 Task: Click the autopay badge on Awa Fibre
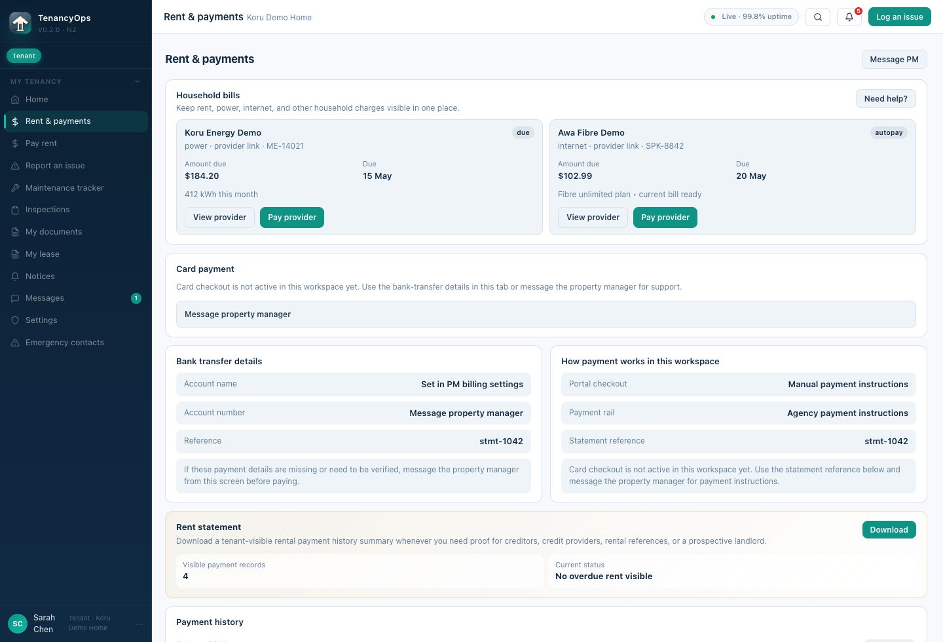(x=889, y=133)
